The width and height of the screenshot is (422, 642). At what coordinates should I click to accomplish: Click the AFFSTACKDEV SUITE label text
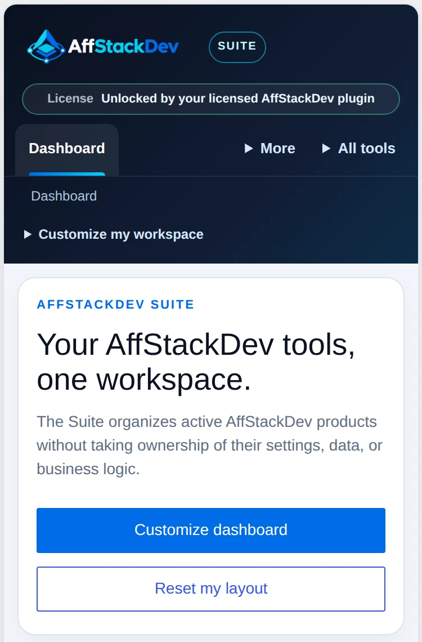(116, 305)
